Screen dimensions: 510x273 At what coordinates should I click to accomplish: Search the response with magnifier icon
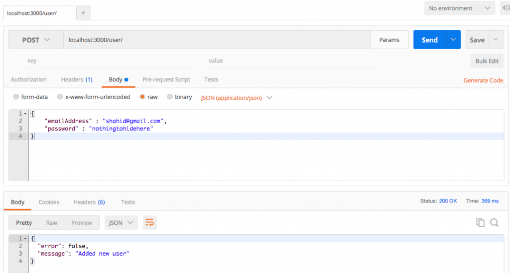click(x=495, y=222)
